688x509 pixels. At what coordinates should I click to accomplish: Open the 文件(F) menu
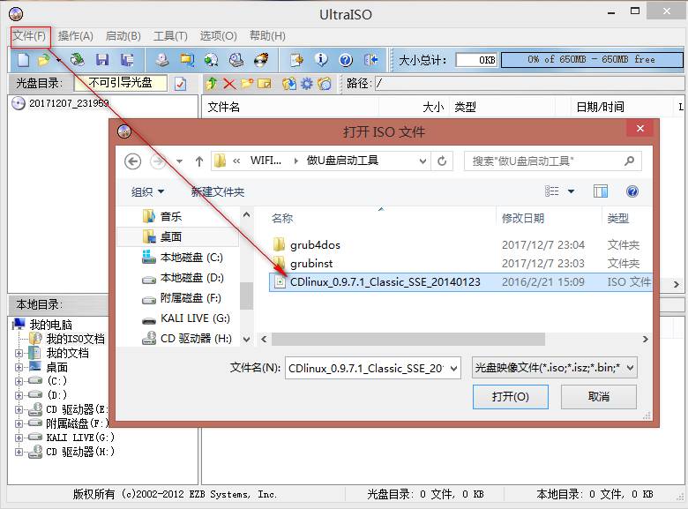(x=29, y=35)
